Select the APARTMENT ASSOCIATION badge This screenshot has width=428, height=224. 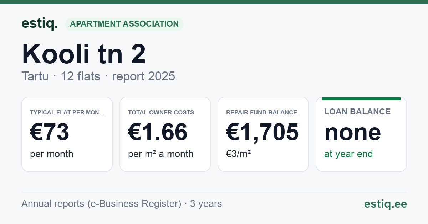tap(124, 24)
